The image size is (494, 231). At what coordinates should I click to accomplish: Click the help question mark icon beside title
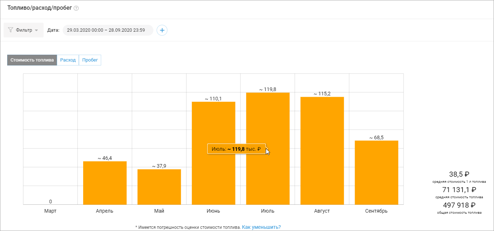[x=76, y=8]
